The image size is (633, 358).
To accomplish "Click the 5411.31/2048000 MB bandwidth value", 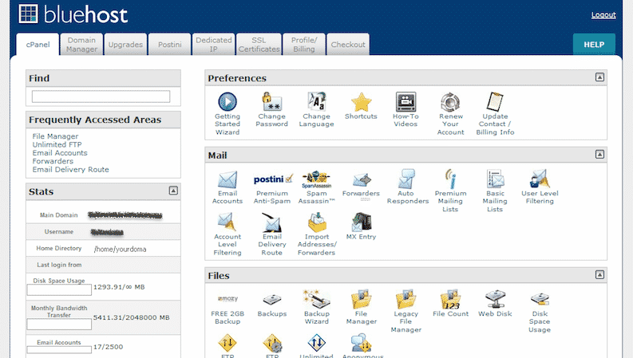I will pyautogui.click(x=131, y=317).
